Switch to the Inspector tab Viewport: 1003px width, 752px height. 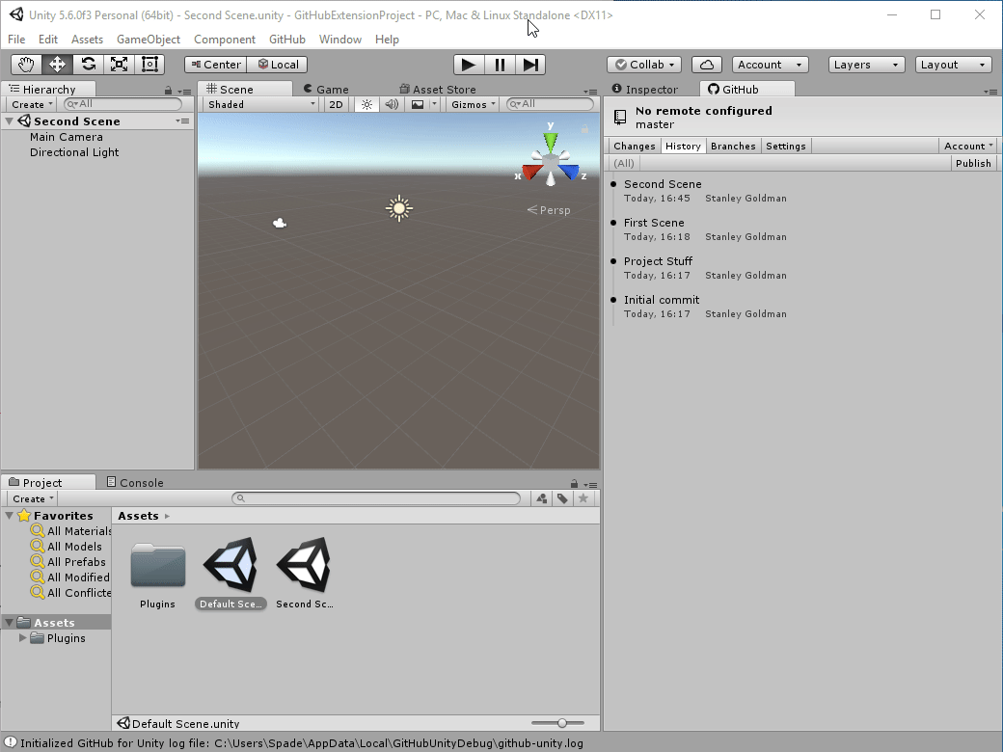point(645,90)
